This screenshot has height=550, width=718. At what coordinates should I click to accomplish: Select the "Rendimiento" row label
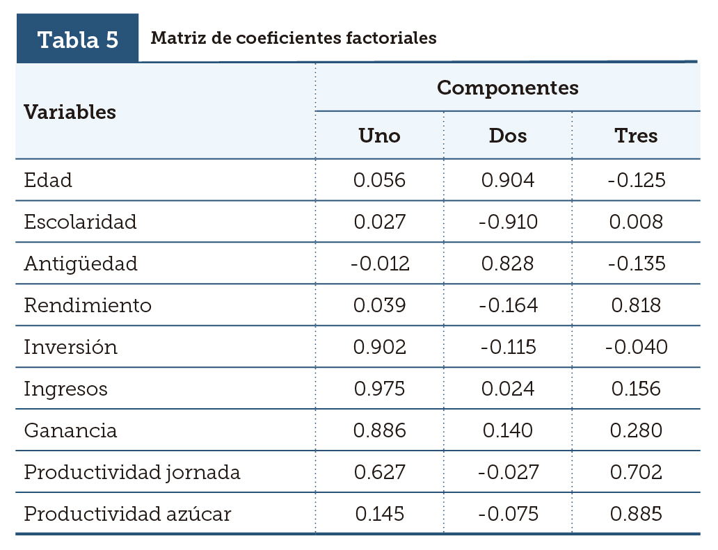(x=88, y=305)
